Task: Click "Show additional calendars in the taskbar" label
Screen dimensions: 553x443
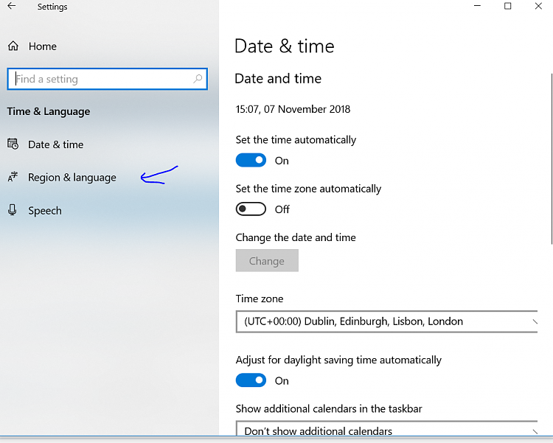Action: click(329, 408)
